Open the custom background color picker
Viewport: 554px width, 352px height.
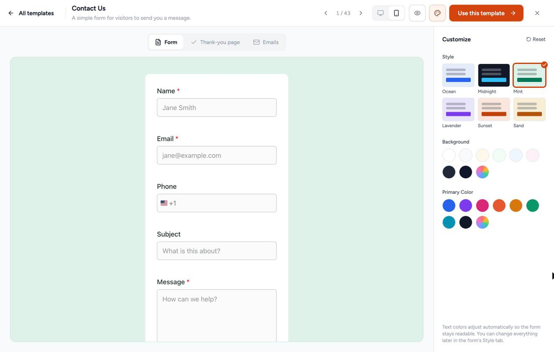[482, 172]
